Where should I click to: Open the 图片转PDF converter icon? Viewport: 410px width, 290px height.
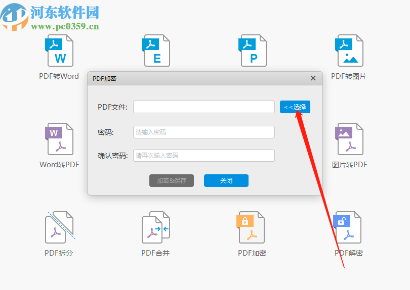[x=349, y=139]
